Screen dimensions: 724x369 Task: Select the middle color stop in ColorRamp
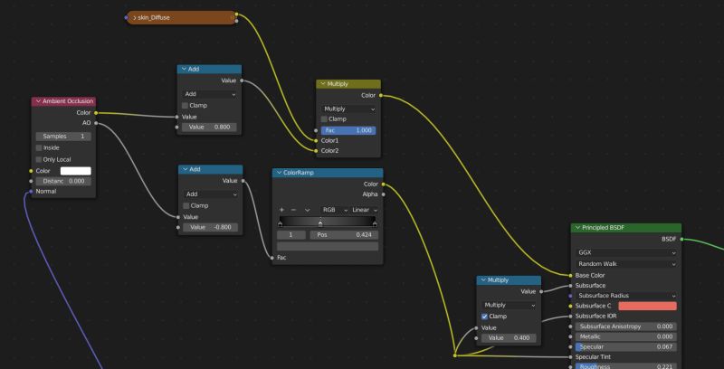[x=320, y=223]
